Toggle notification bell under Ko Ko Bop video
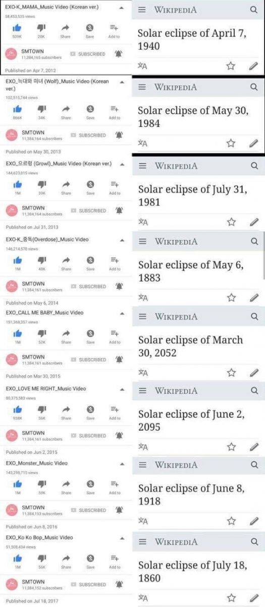 (119, 584)
